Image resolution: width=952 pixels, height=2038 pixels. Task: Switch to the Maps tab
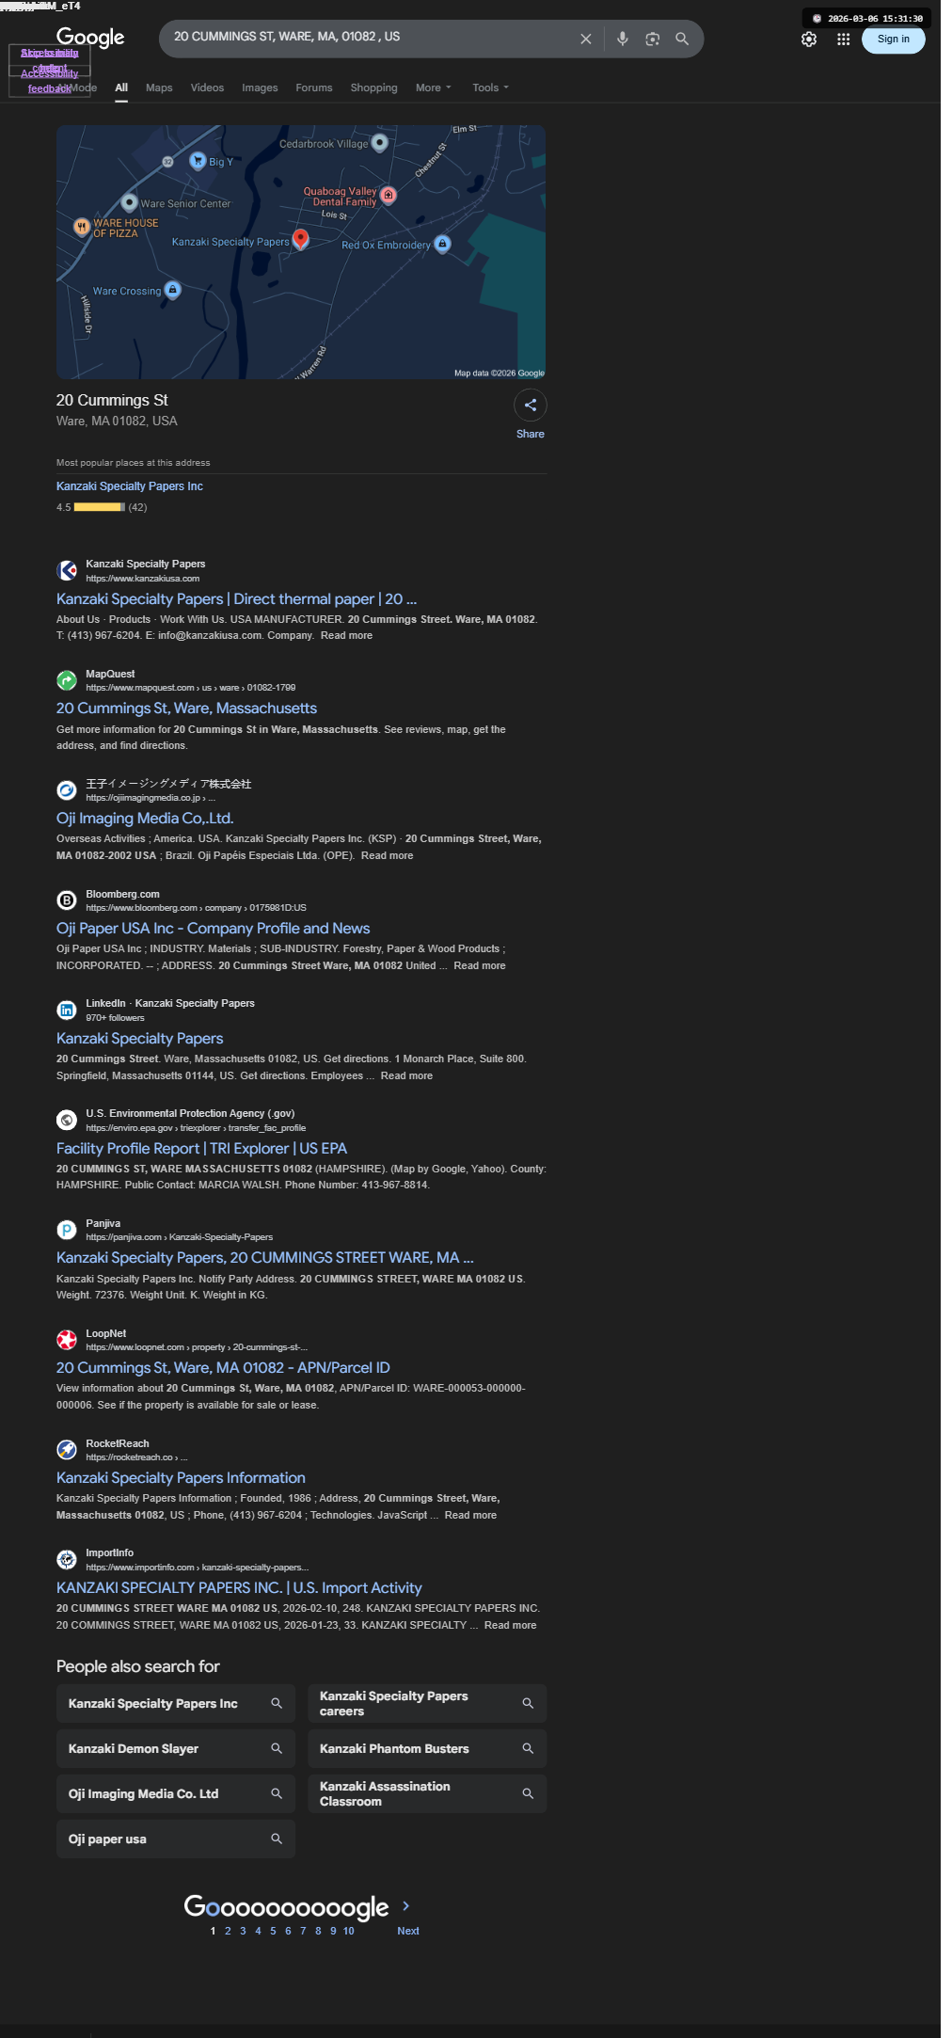[x=159, y=88]
